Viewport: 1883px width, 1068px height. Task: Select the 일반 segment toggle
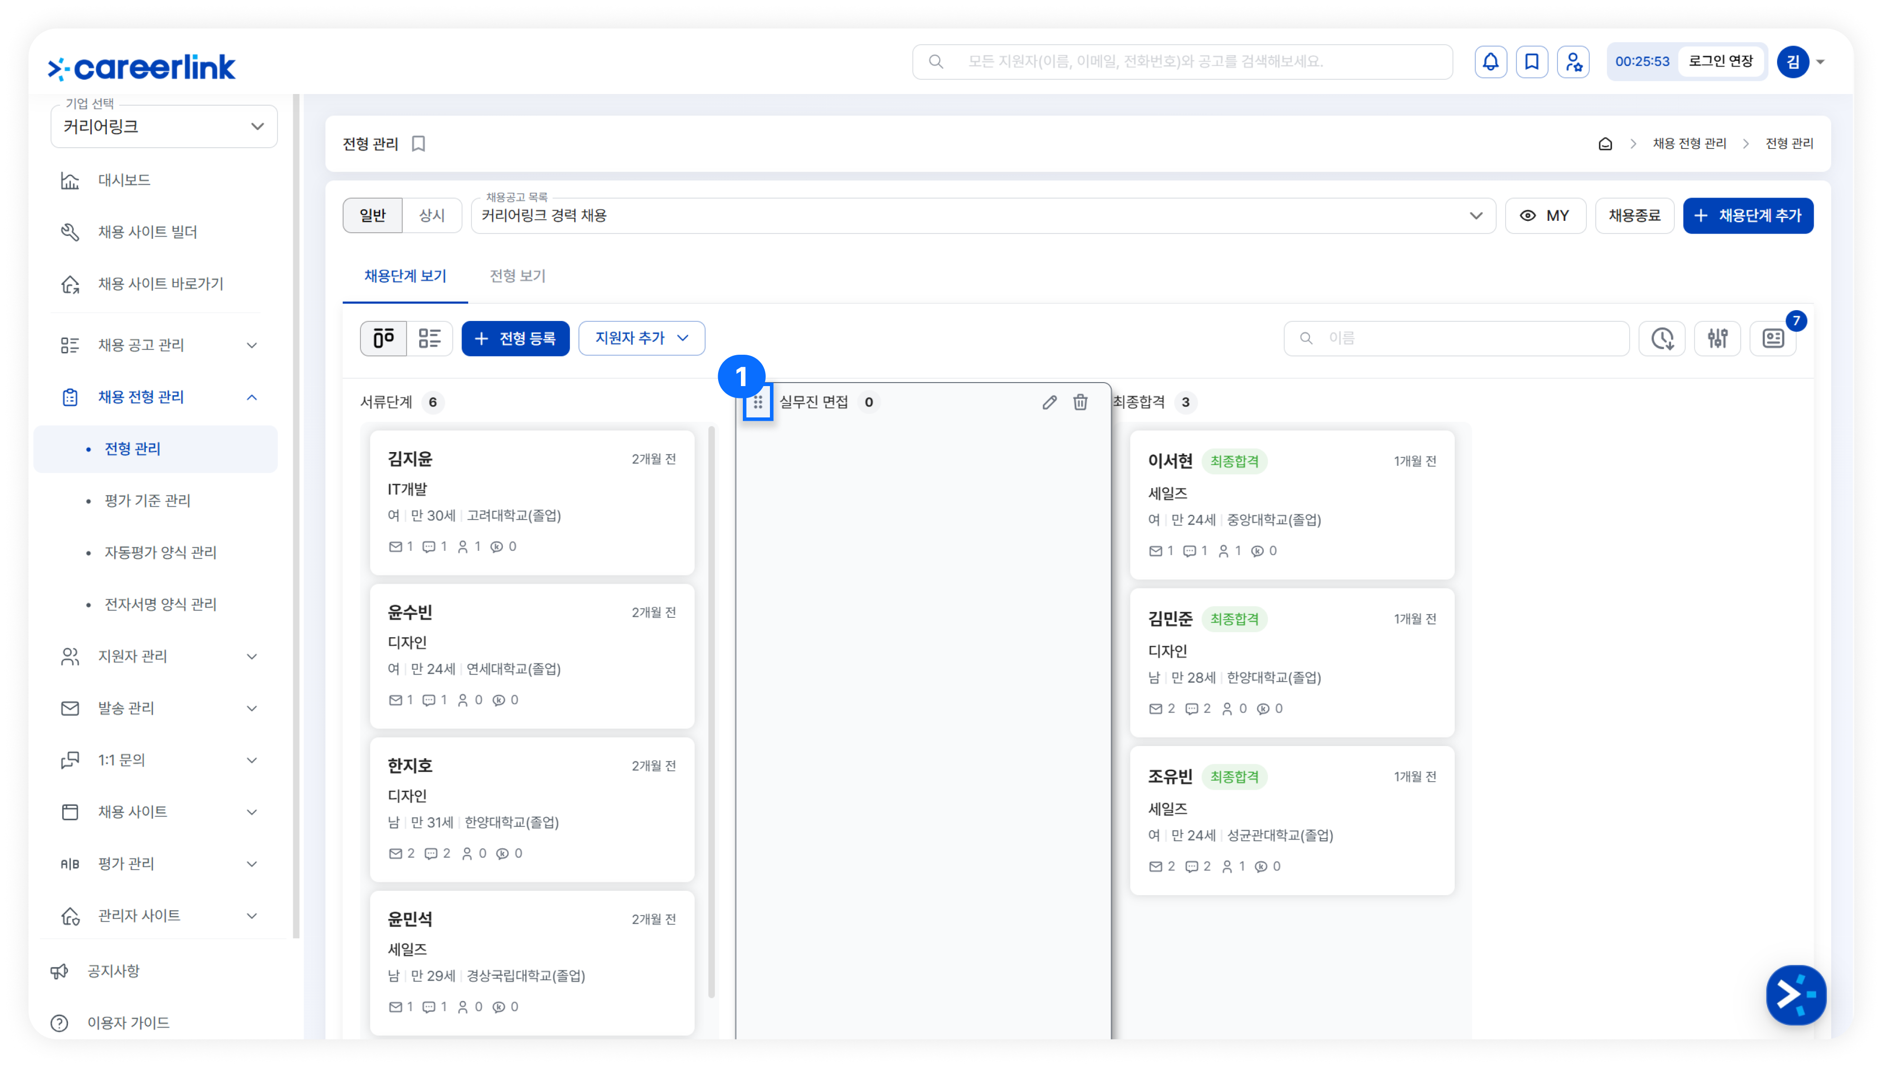(372, 216)
